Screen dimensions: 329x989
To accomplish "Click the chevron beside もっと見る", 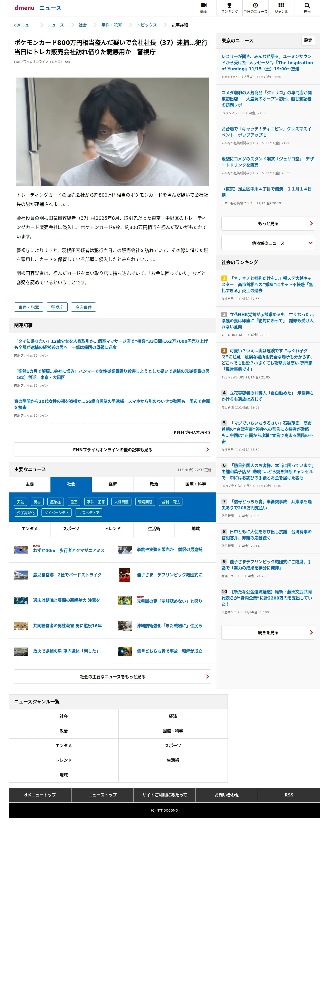I will click(x=311, y=223).
